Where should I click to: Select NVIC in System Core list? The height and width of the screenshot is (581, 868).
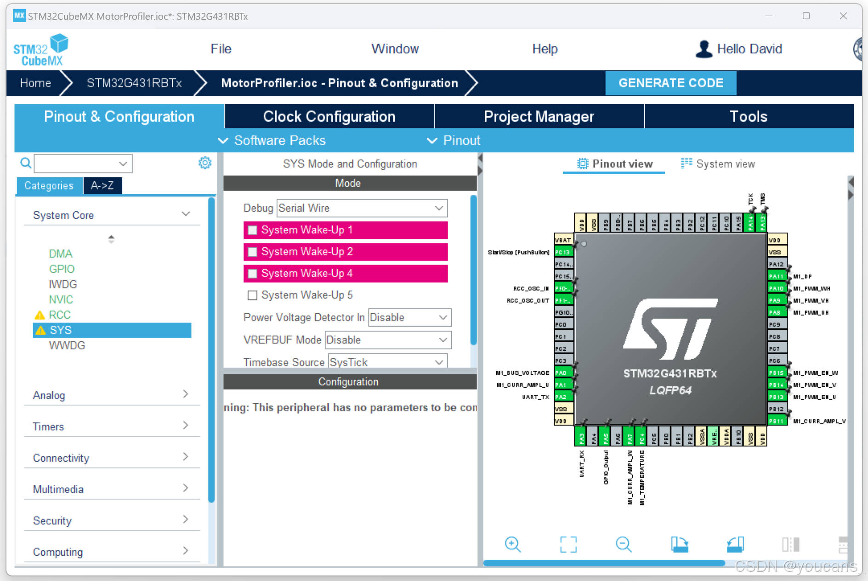[61, 299]
